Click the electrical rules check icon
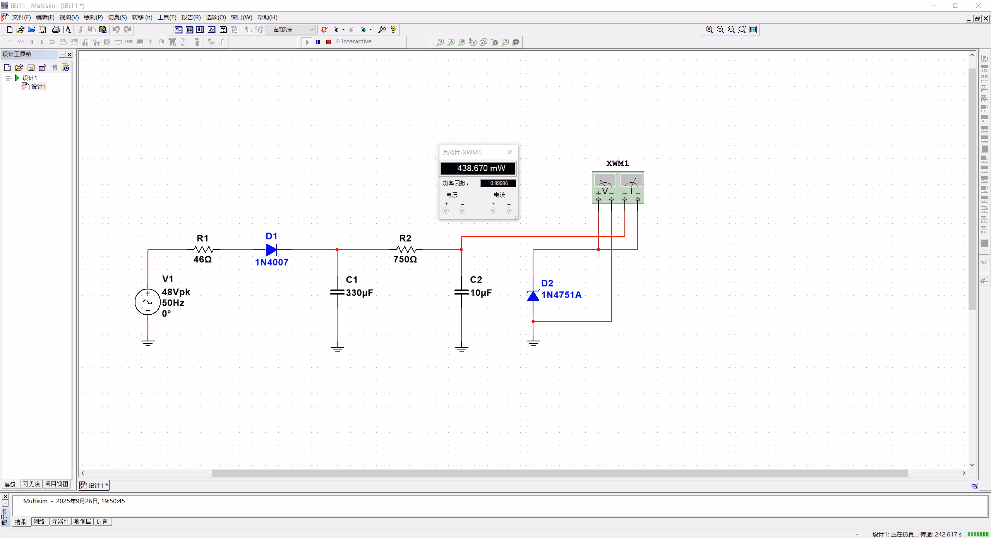Viewport: 991px width, 538px height. [x=324, y=29]
